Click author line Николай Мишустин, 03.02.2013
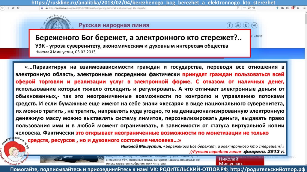 (x=65, y=52)
